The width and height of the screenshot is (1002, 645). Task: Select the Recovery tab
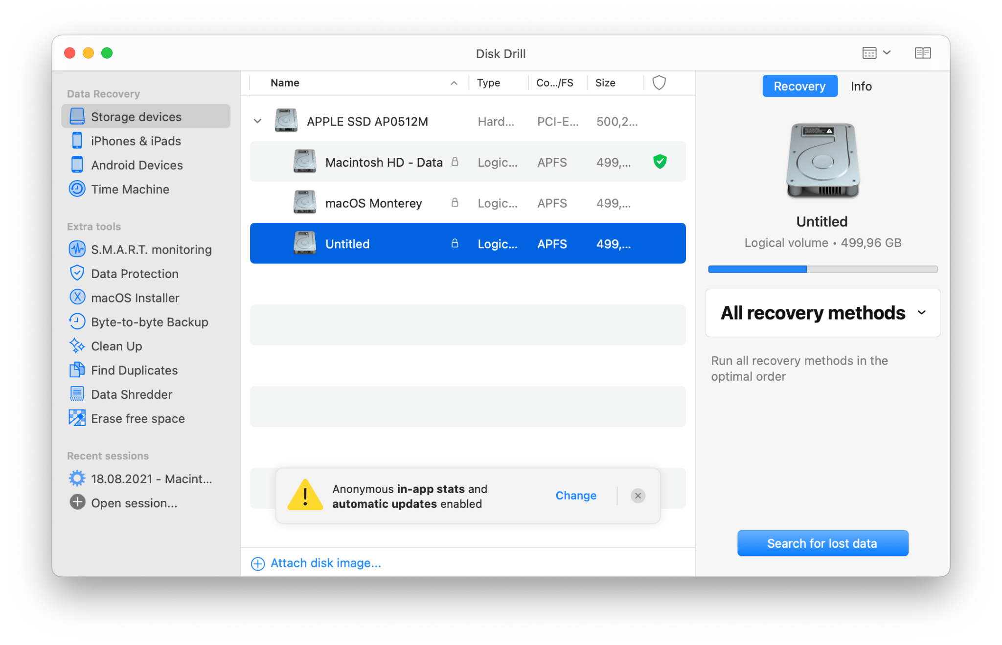(799, 86)
